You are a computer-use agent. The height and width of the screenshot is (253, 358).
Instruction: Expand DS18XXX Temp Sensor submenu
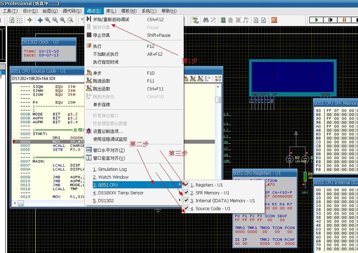(x=118, y=193)
